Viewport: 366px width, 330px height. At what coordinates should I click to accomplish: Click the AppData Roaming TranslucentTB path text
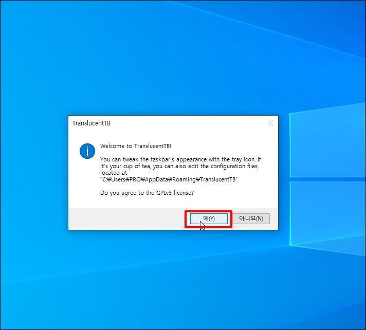tap(169, 179)
